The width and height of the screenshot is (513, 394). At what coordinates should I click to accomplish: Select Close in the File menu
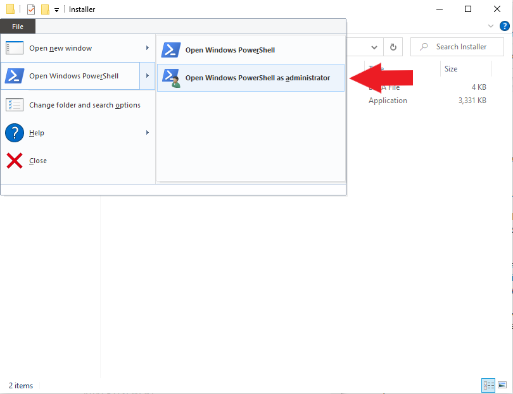78,161
